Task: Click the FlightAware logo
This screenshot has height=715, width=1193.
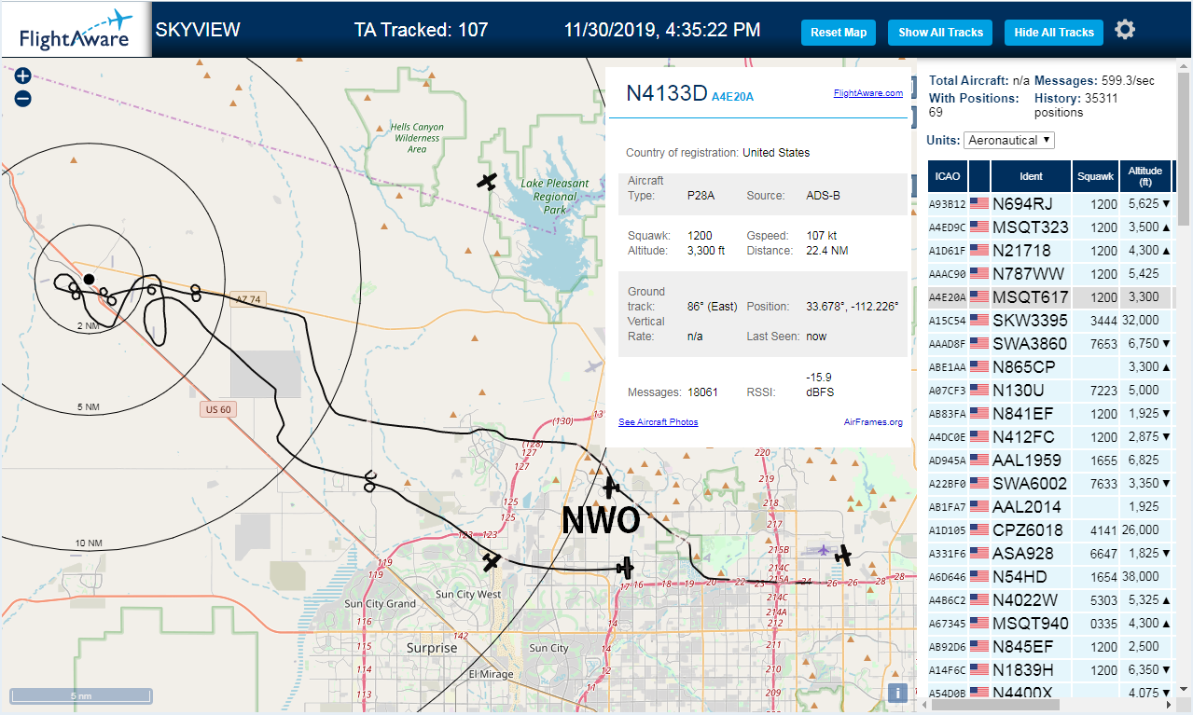Action: pos(76,30)
